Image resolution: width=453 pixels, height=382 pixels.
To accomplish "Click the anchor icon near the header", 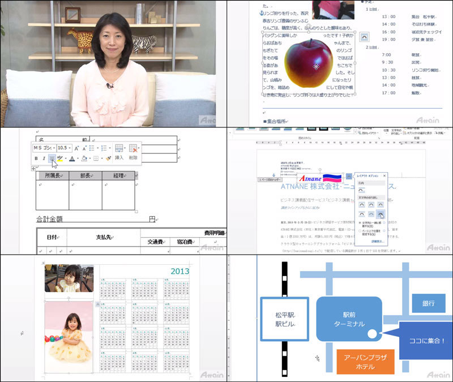I will coord(274,175).
